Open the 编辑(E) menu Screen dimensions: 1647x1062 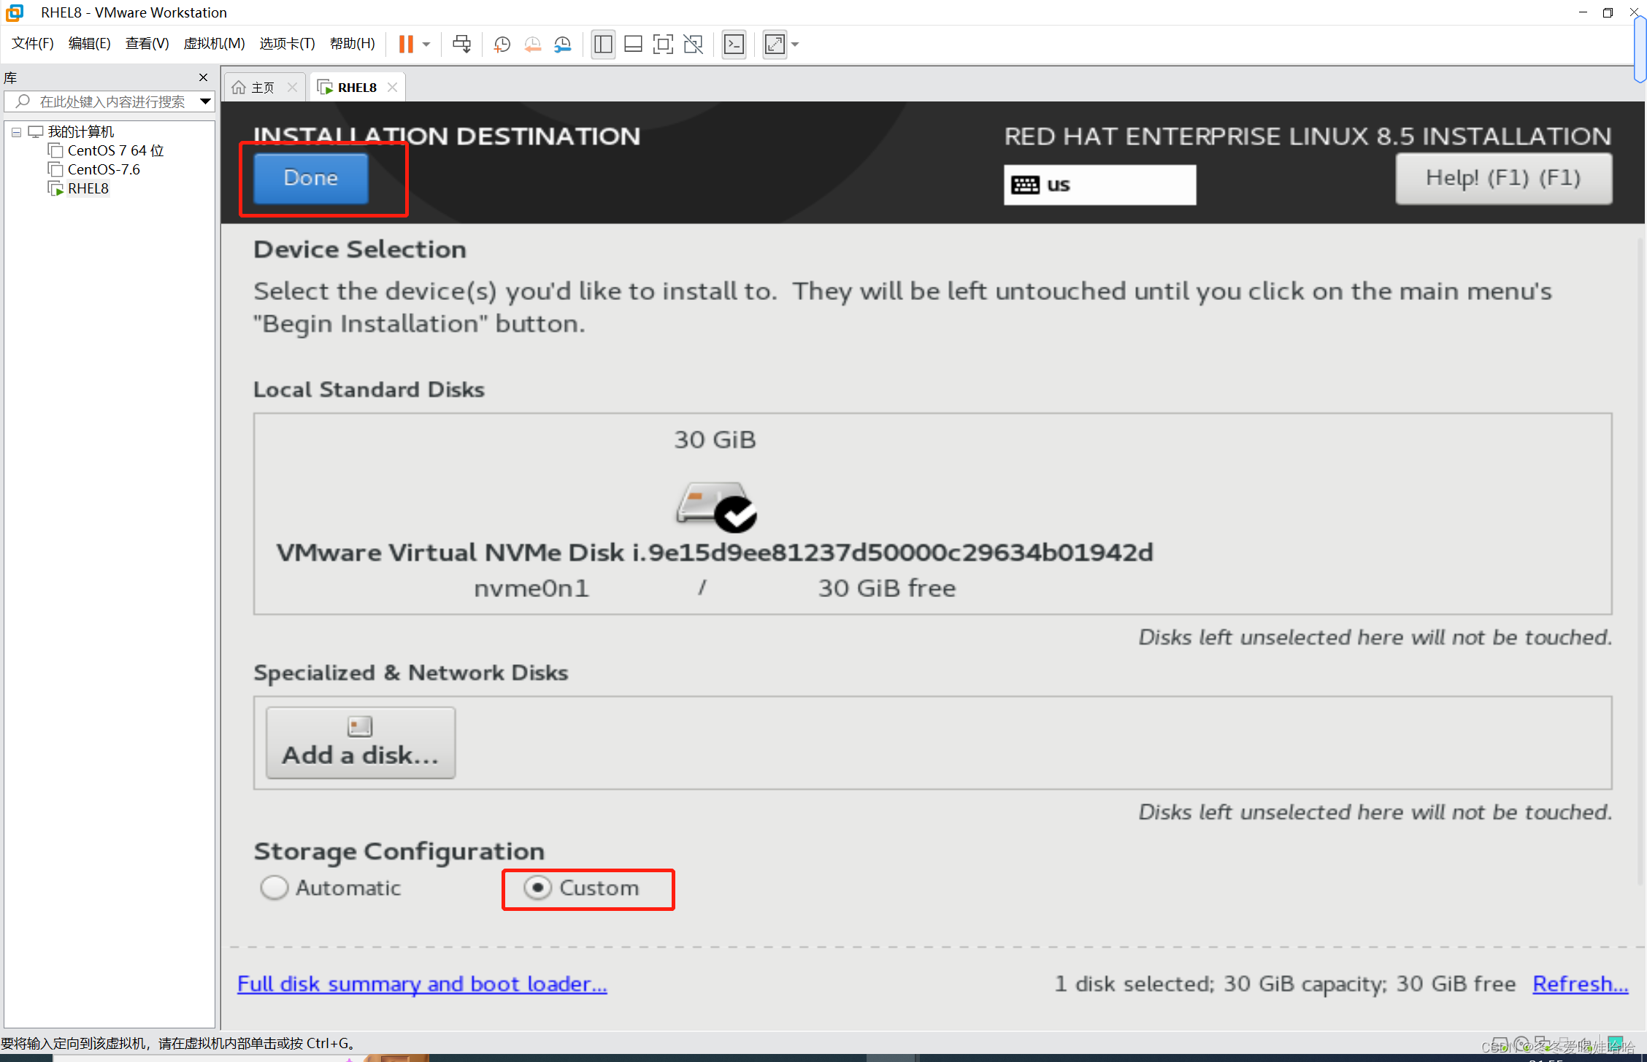(89, 44)
